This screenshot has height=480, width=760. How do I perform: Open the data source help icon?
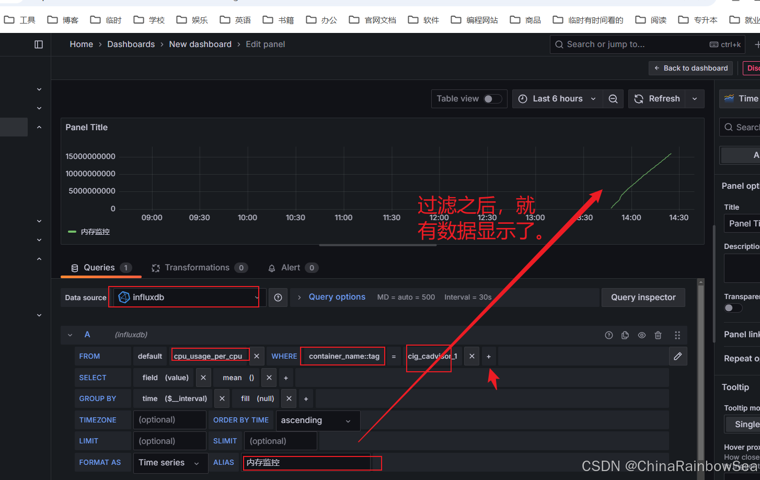click(x=278, y=298)
